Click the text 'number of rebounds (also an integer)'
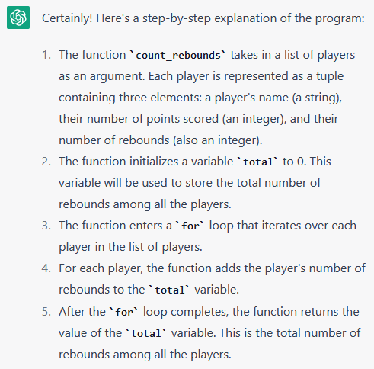Image resolution: width=374 pixels, height=369 pixels. [x=161, y=141]
